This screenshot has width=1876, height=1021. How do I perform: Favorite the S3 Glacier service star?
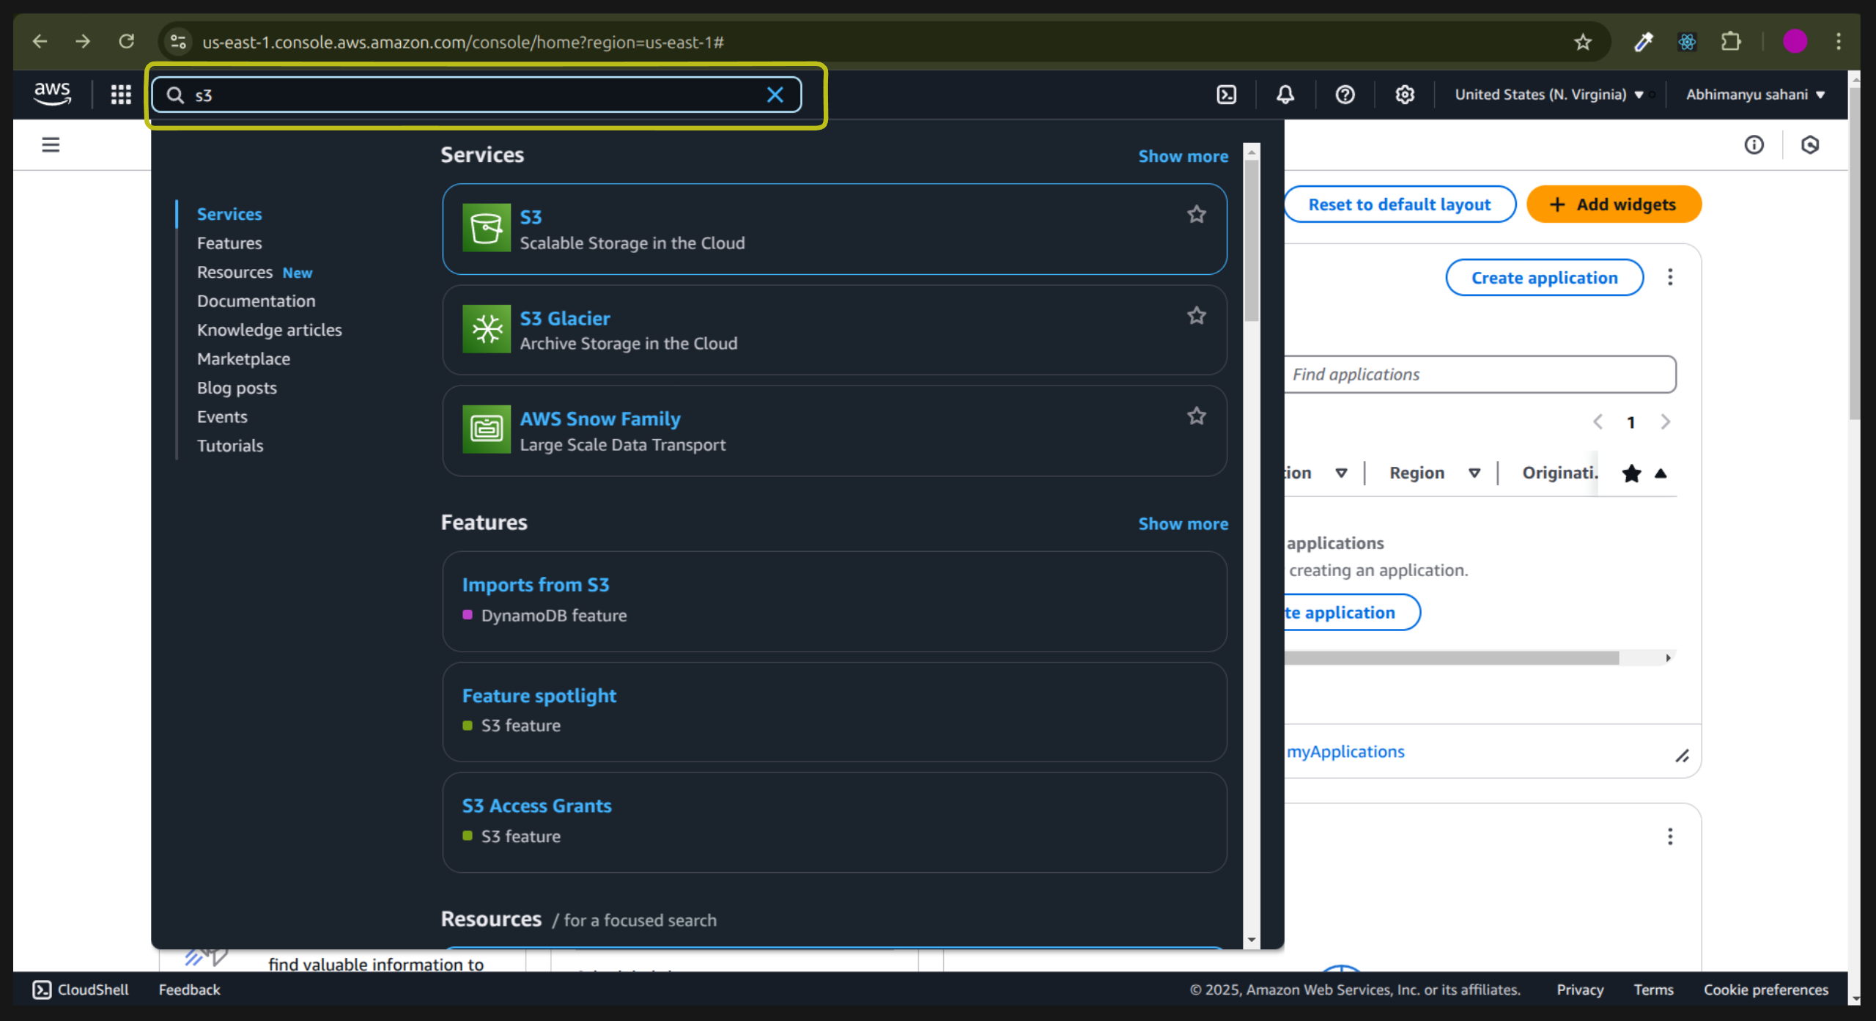click(x=1196, y=315)
